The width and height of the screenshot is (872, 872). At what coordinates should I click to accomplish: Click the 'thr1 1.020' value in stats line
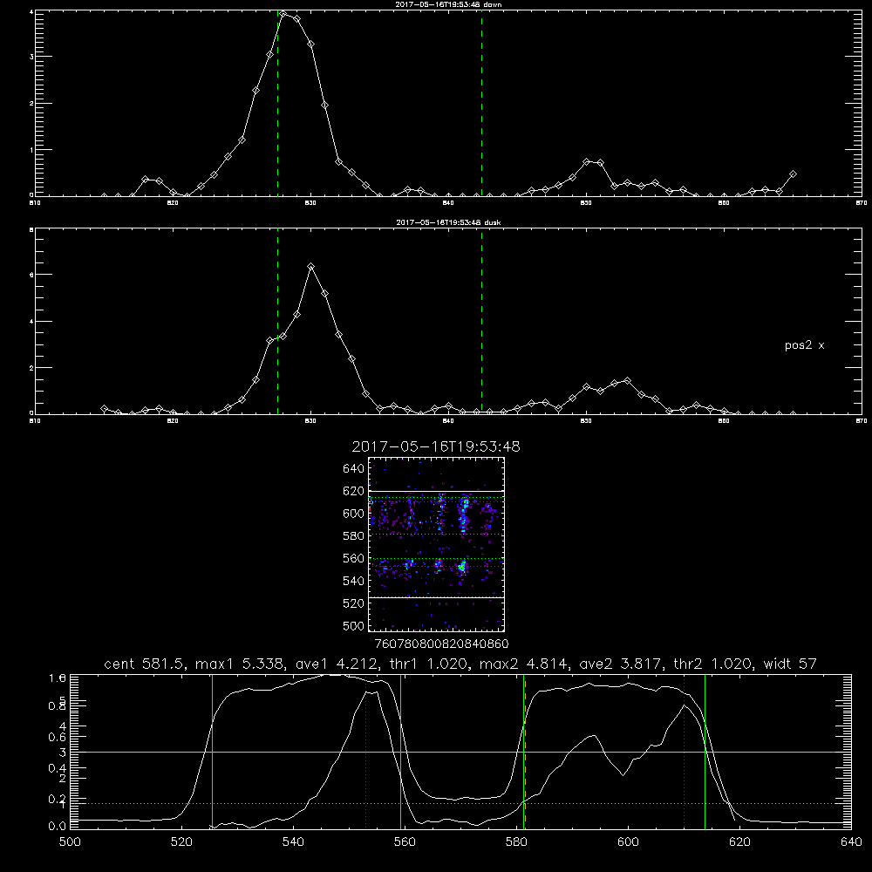click(428, 664)
